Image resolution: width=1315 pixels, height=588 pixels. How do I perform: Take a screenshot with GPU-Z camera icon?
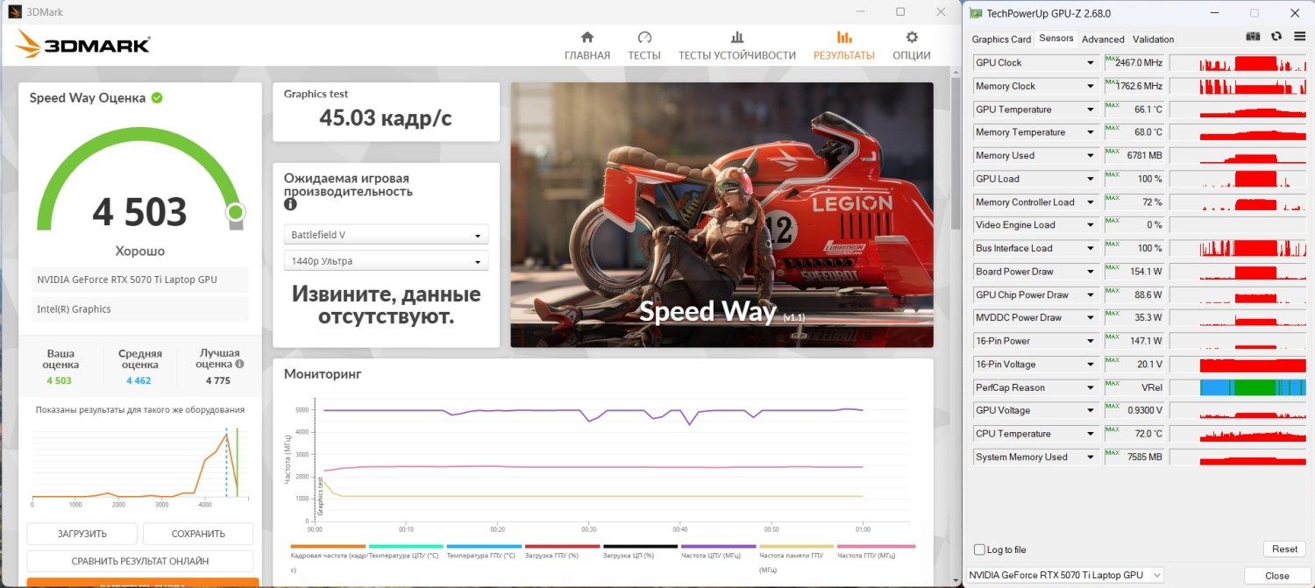(1254, 36)
